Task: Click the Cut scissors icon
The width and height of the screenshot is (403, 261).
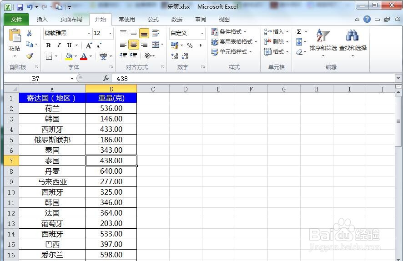Action: 29,33
